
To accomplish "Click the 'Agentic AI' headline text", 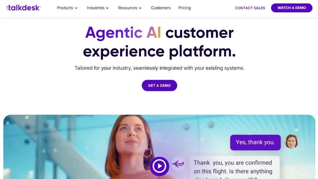I will point(123,33).
